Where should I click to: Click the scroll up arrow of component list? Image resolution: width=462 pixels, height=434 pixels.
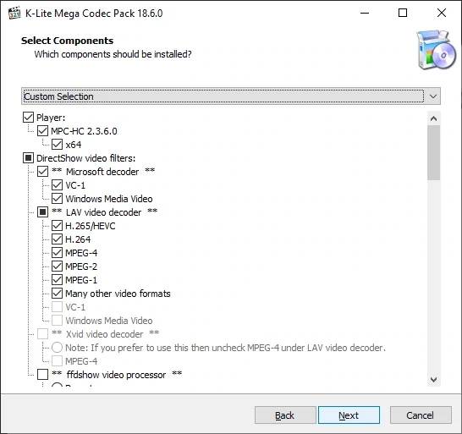(x=433, y=118)
